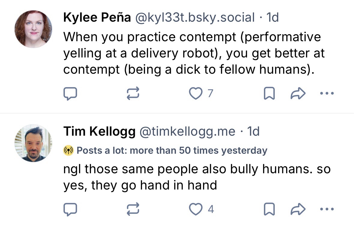This screenshot has height=228, width=354.
Task: Like Kylee Peña's post with 7 likes
Action: [x=196, y=94]
